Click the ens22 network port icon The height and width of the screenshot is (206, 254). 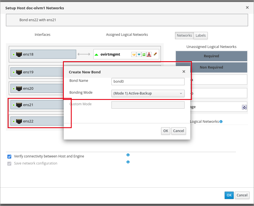(19, 121)
